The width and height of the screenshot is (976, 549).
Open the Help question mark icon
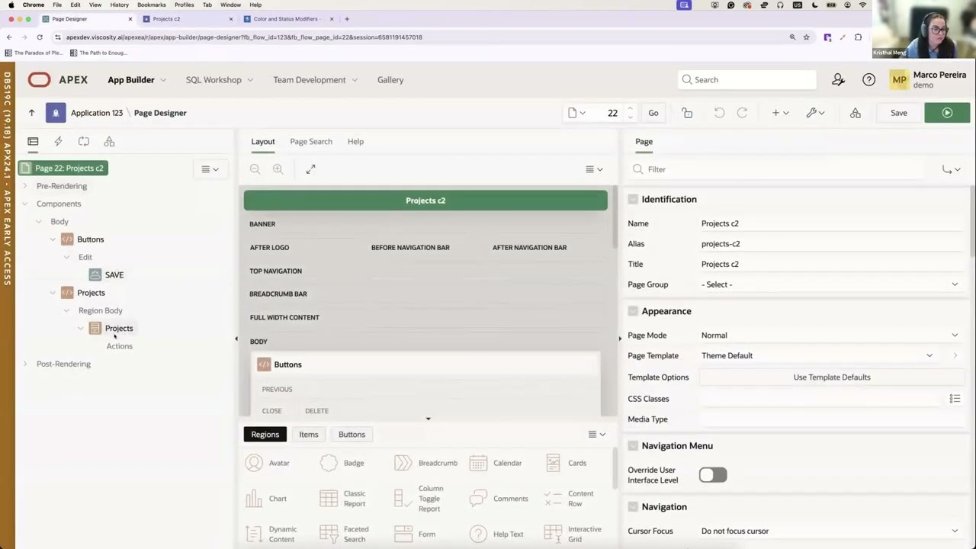point(868,79)
